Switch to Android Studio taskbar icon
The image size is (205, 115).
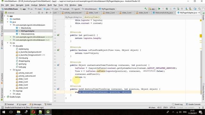coord(48,112)
